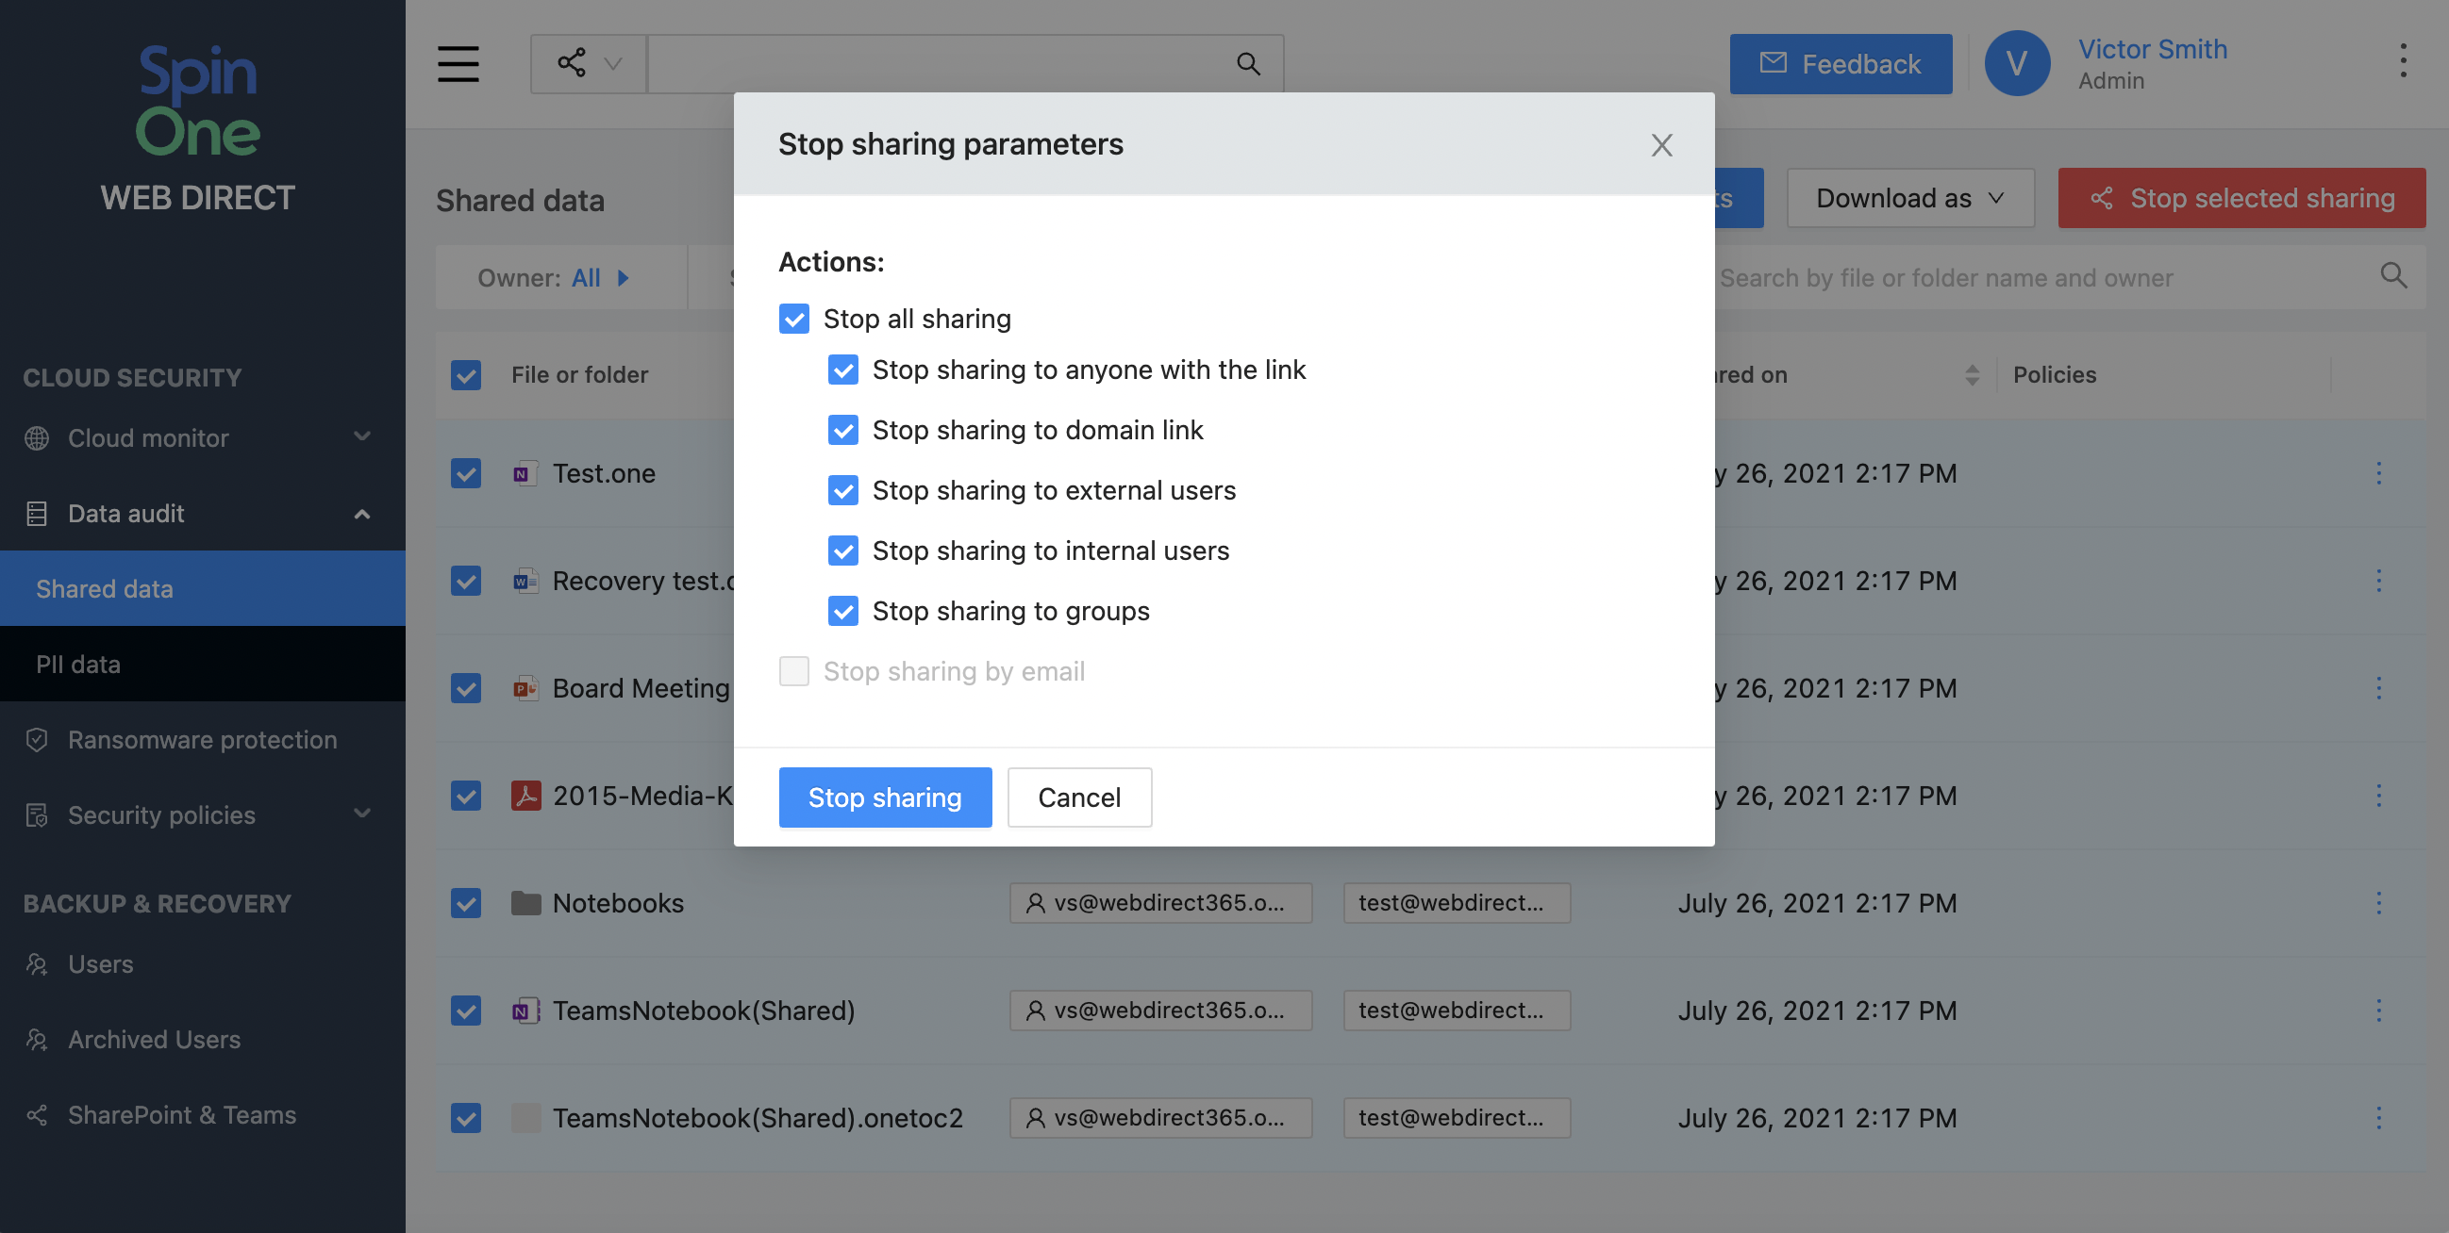This screenshot has height=1233, width=2449.
Task: Click the magnifier icon in top search bar
Action: click(1247, 64)
